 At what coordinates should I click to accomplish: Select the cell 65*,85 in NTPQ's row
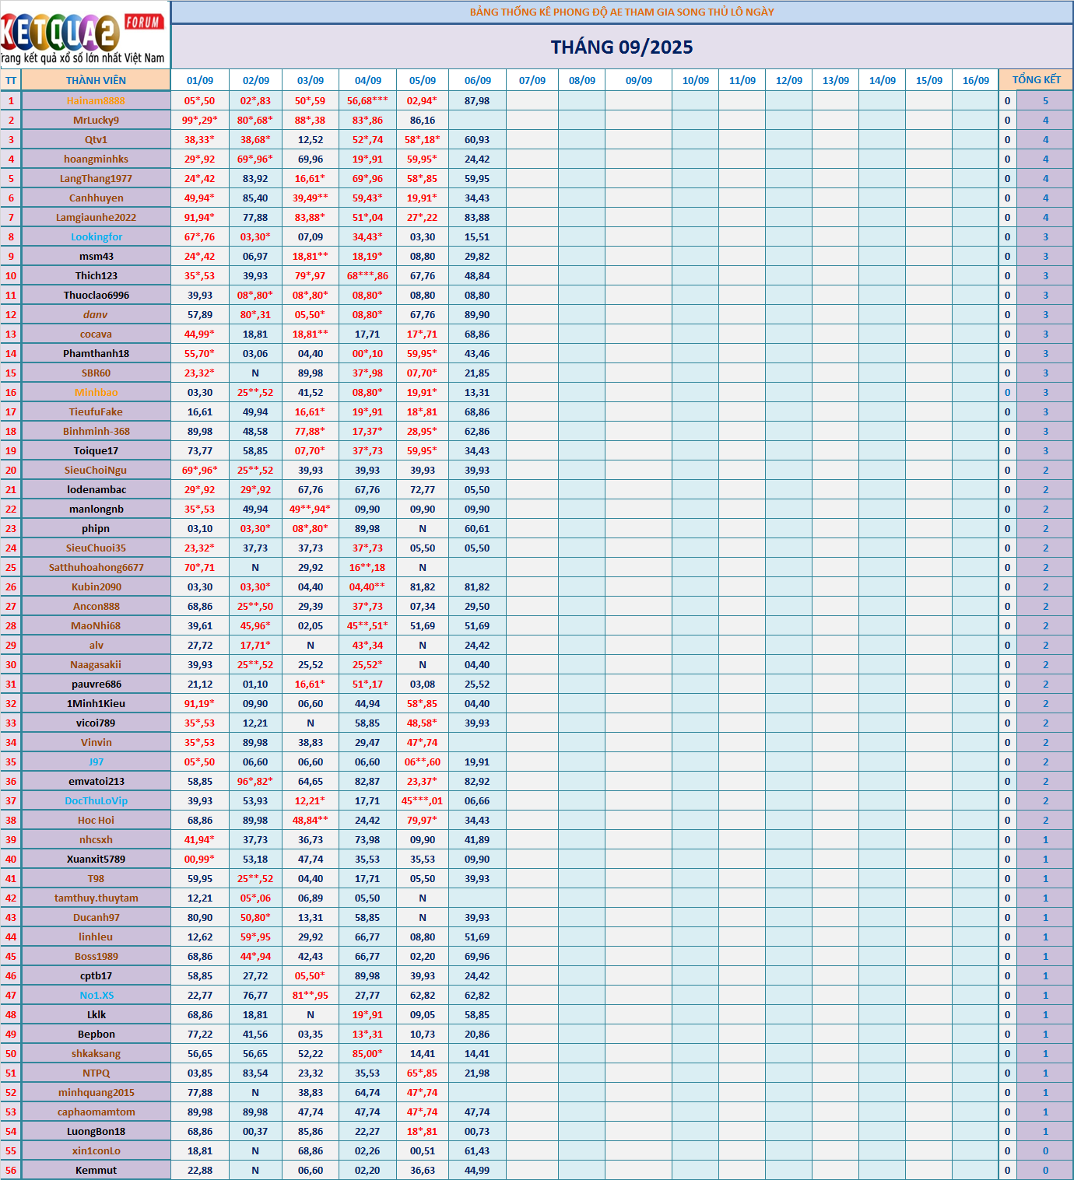point(423,1073)
